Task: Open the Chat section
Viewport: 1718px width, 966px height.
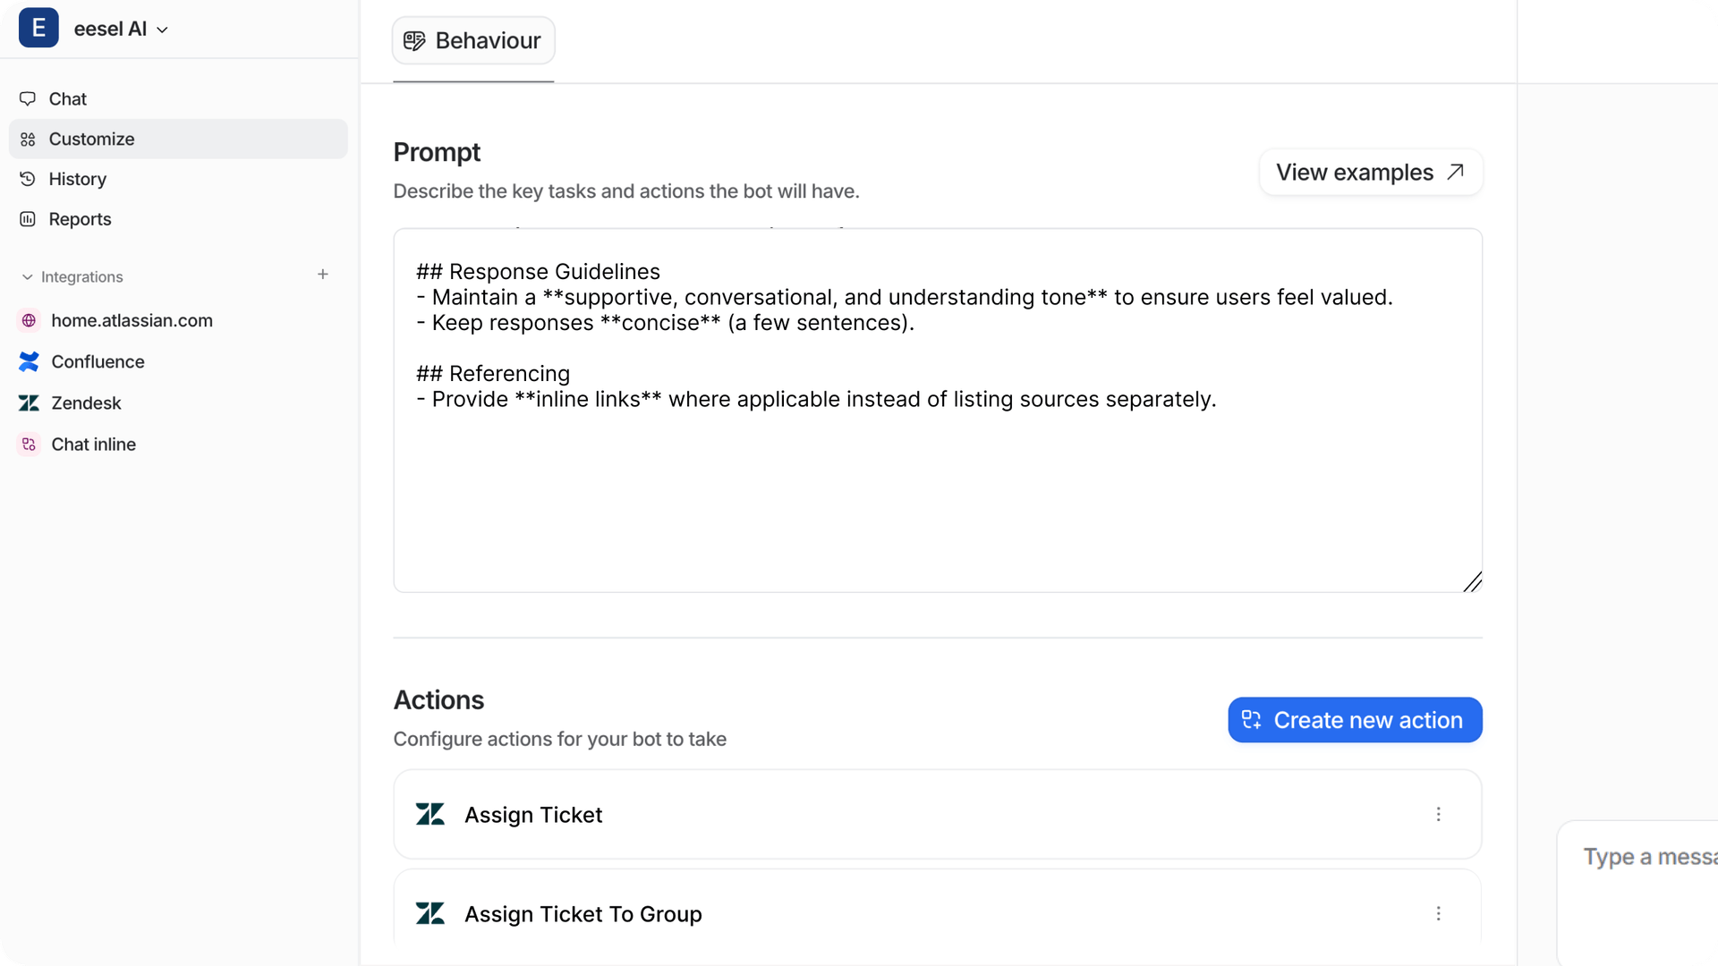Action: pos(178,98)
